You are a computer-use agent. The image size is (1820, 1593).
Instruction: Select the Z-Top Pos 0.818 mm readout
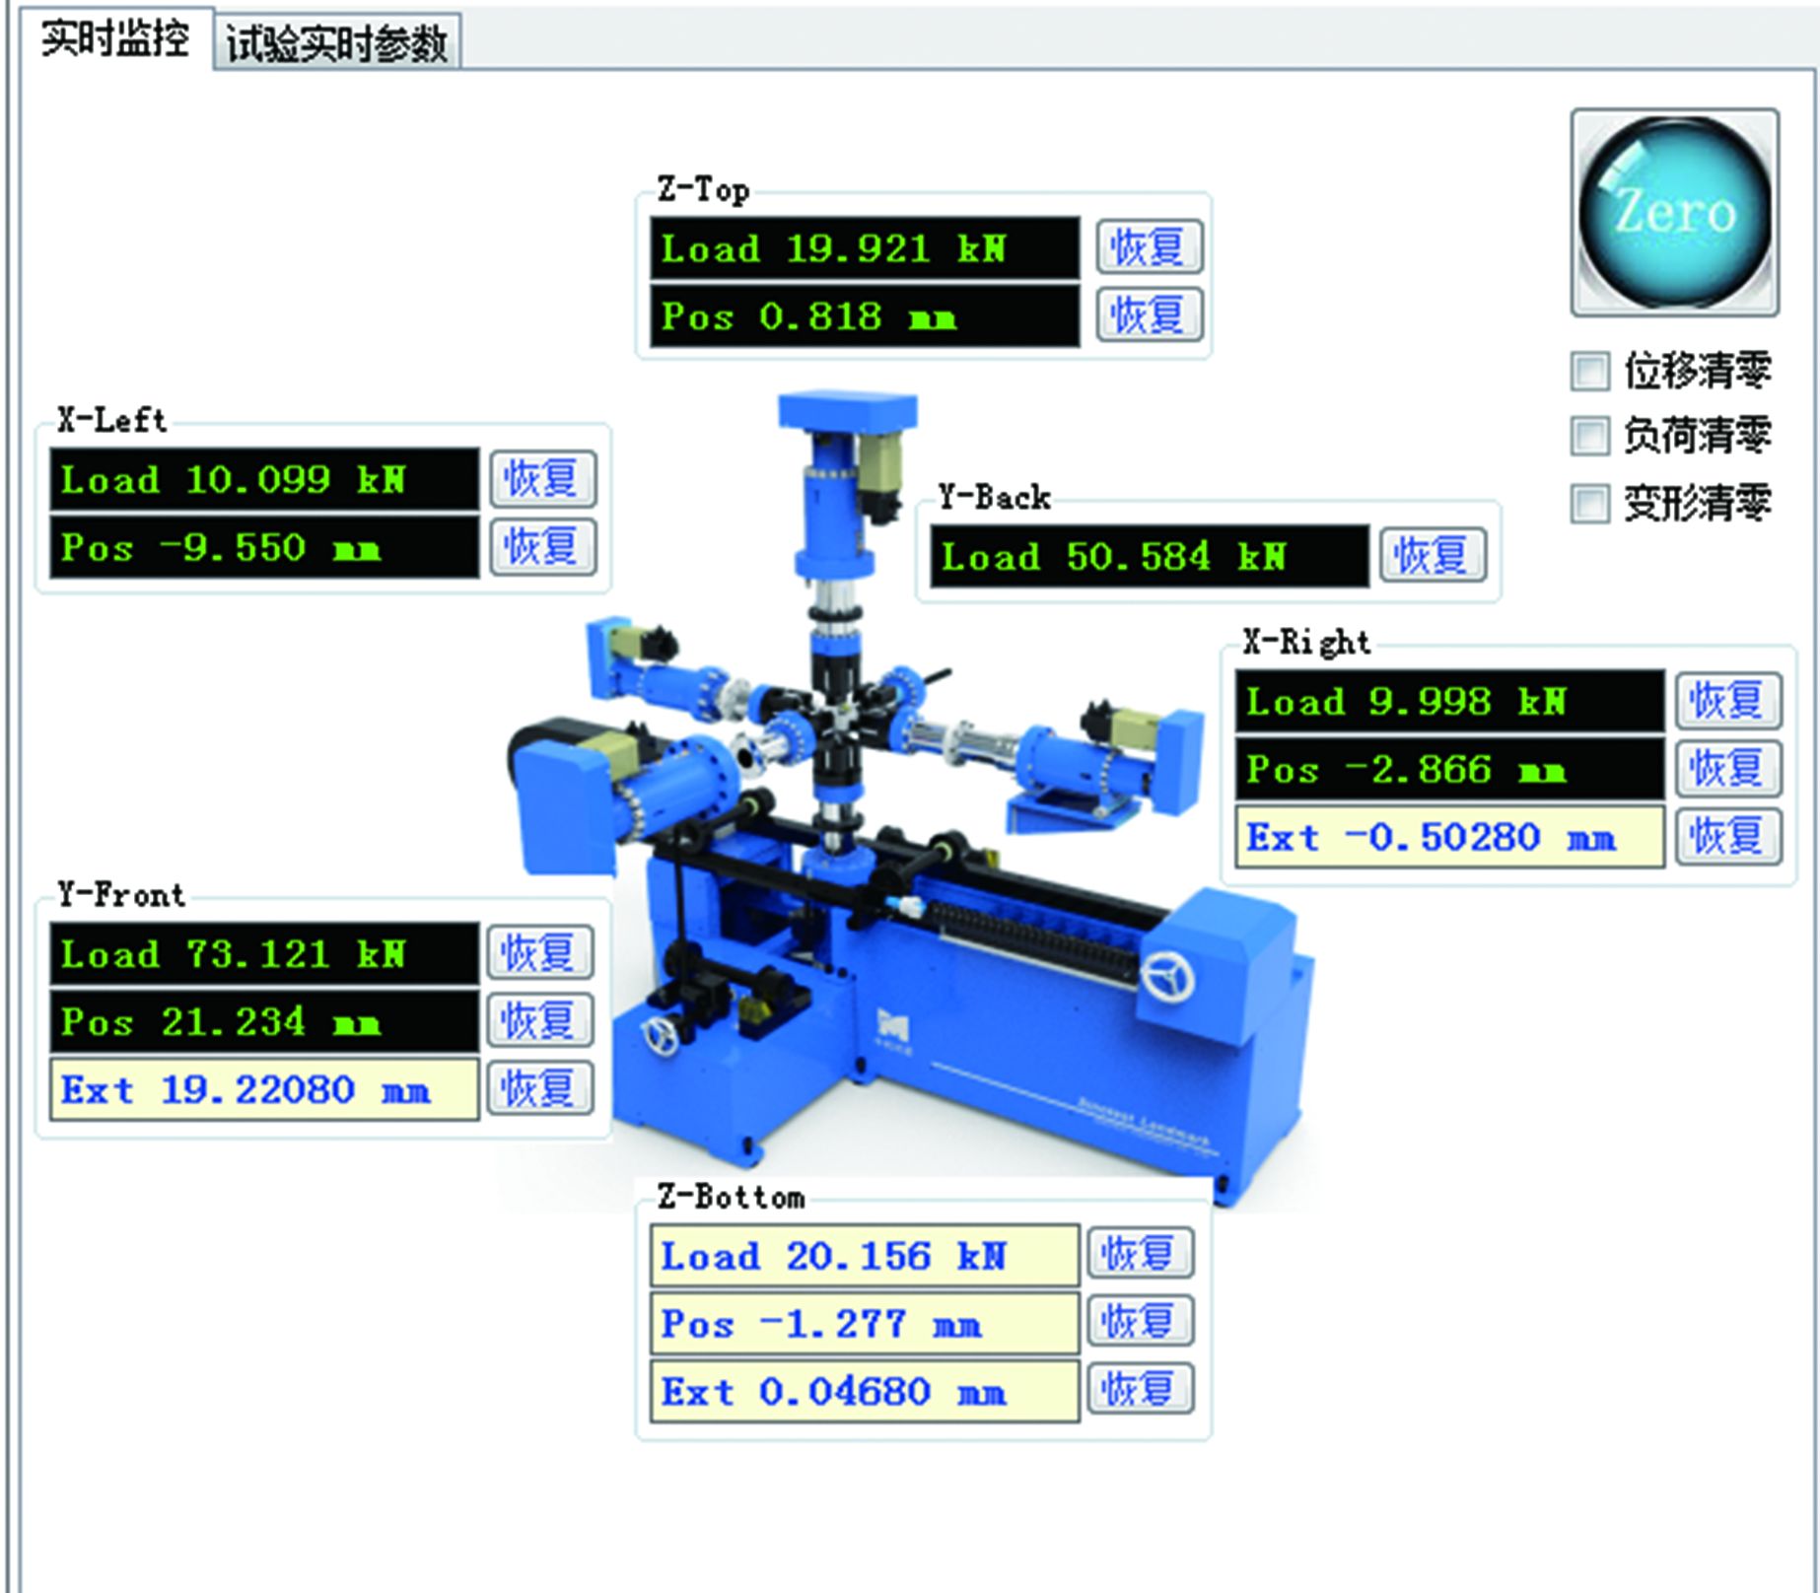tap(865, 316)
